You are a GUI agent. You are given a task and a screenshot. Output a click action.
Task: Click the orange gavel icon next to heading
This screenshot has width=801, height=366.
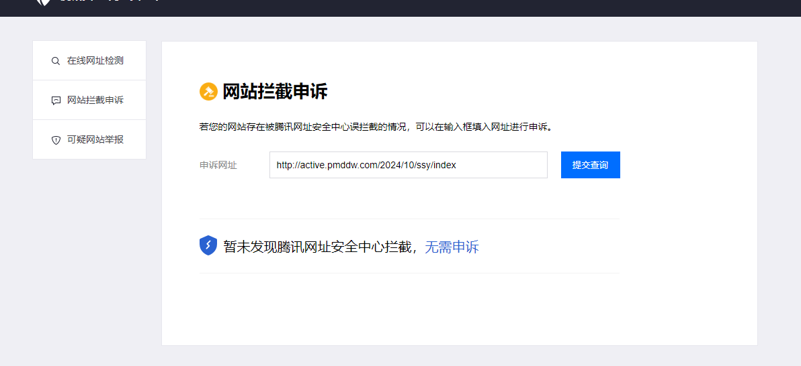point(208,92)
